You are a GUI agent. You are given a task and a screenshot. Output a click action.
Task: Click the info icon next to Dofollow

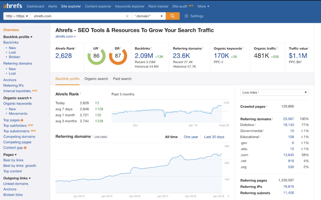tap(255, 124)
